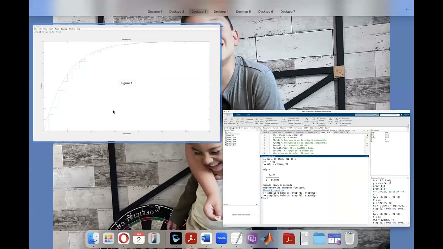Open Microsoft Word from the Dock
Screen dimensions: 443x249
206,238
